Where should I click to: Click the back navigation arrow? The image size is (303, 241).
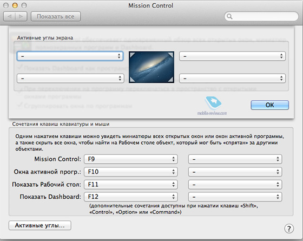point(10,16)
